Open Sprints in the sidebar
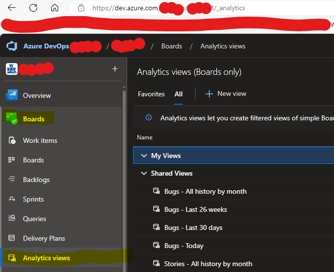 (x=33, y=199)
